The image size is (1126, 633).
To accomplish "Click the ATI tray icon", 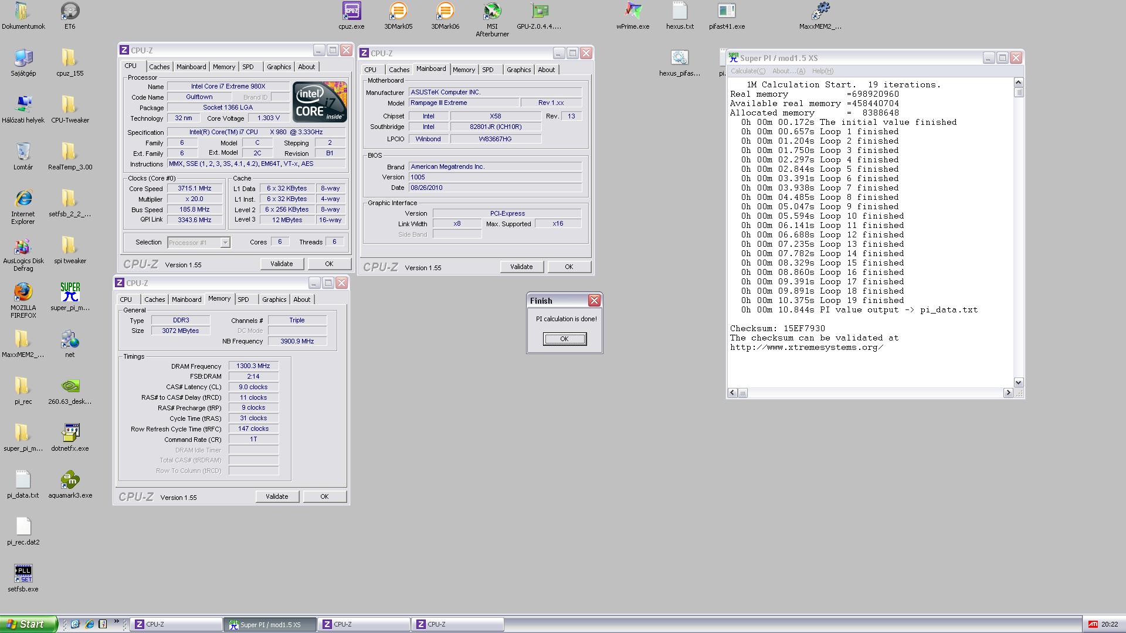I will click(x=1093, y=624).
